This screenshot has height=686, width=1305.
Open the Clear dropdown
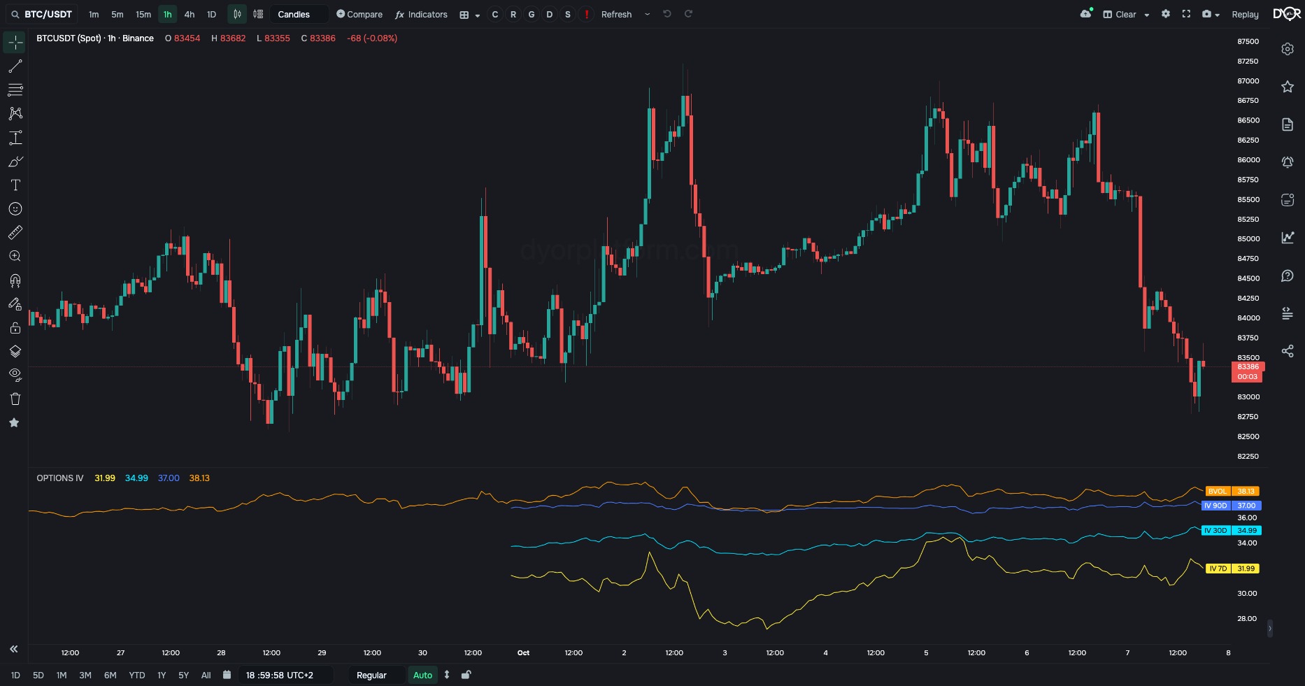(1126, 14)
